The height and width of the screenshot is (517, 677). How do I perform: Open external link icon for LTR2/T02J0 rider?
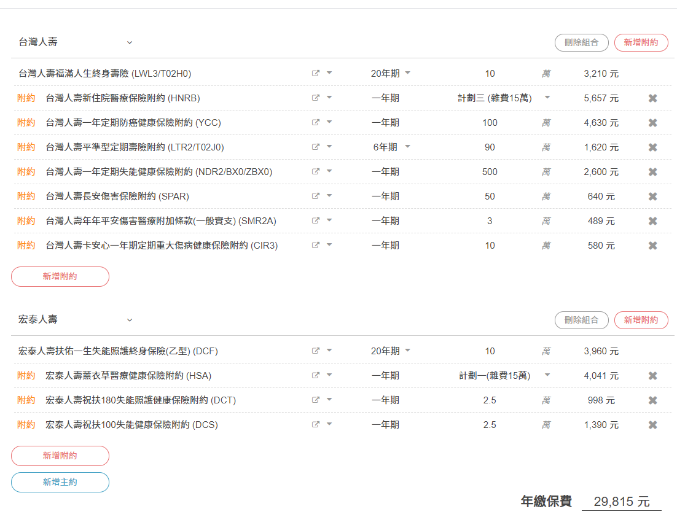point(316,147)
